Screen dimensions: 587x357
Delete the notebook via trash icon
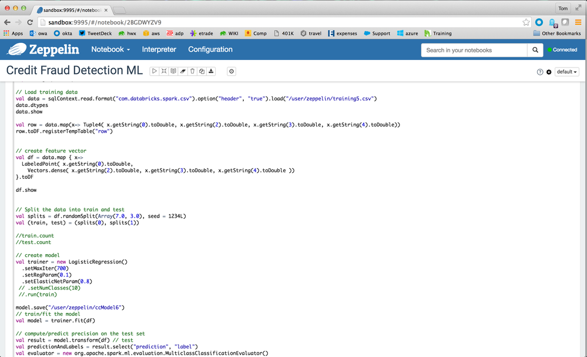point(192,71)
